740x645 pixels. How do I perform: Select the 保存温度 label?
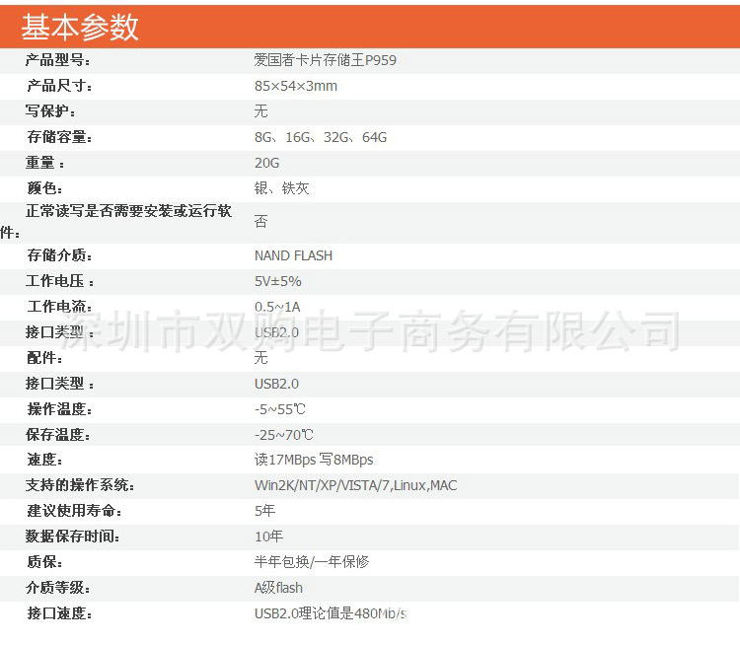click(x=57, y=435)
